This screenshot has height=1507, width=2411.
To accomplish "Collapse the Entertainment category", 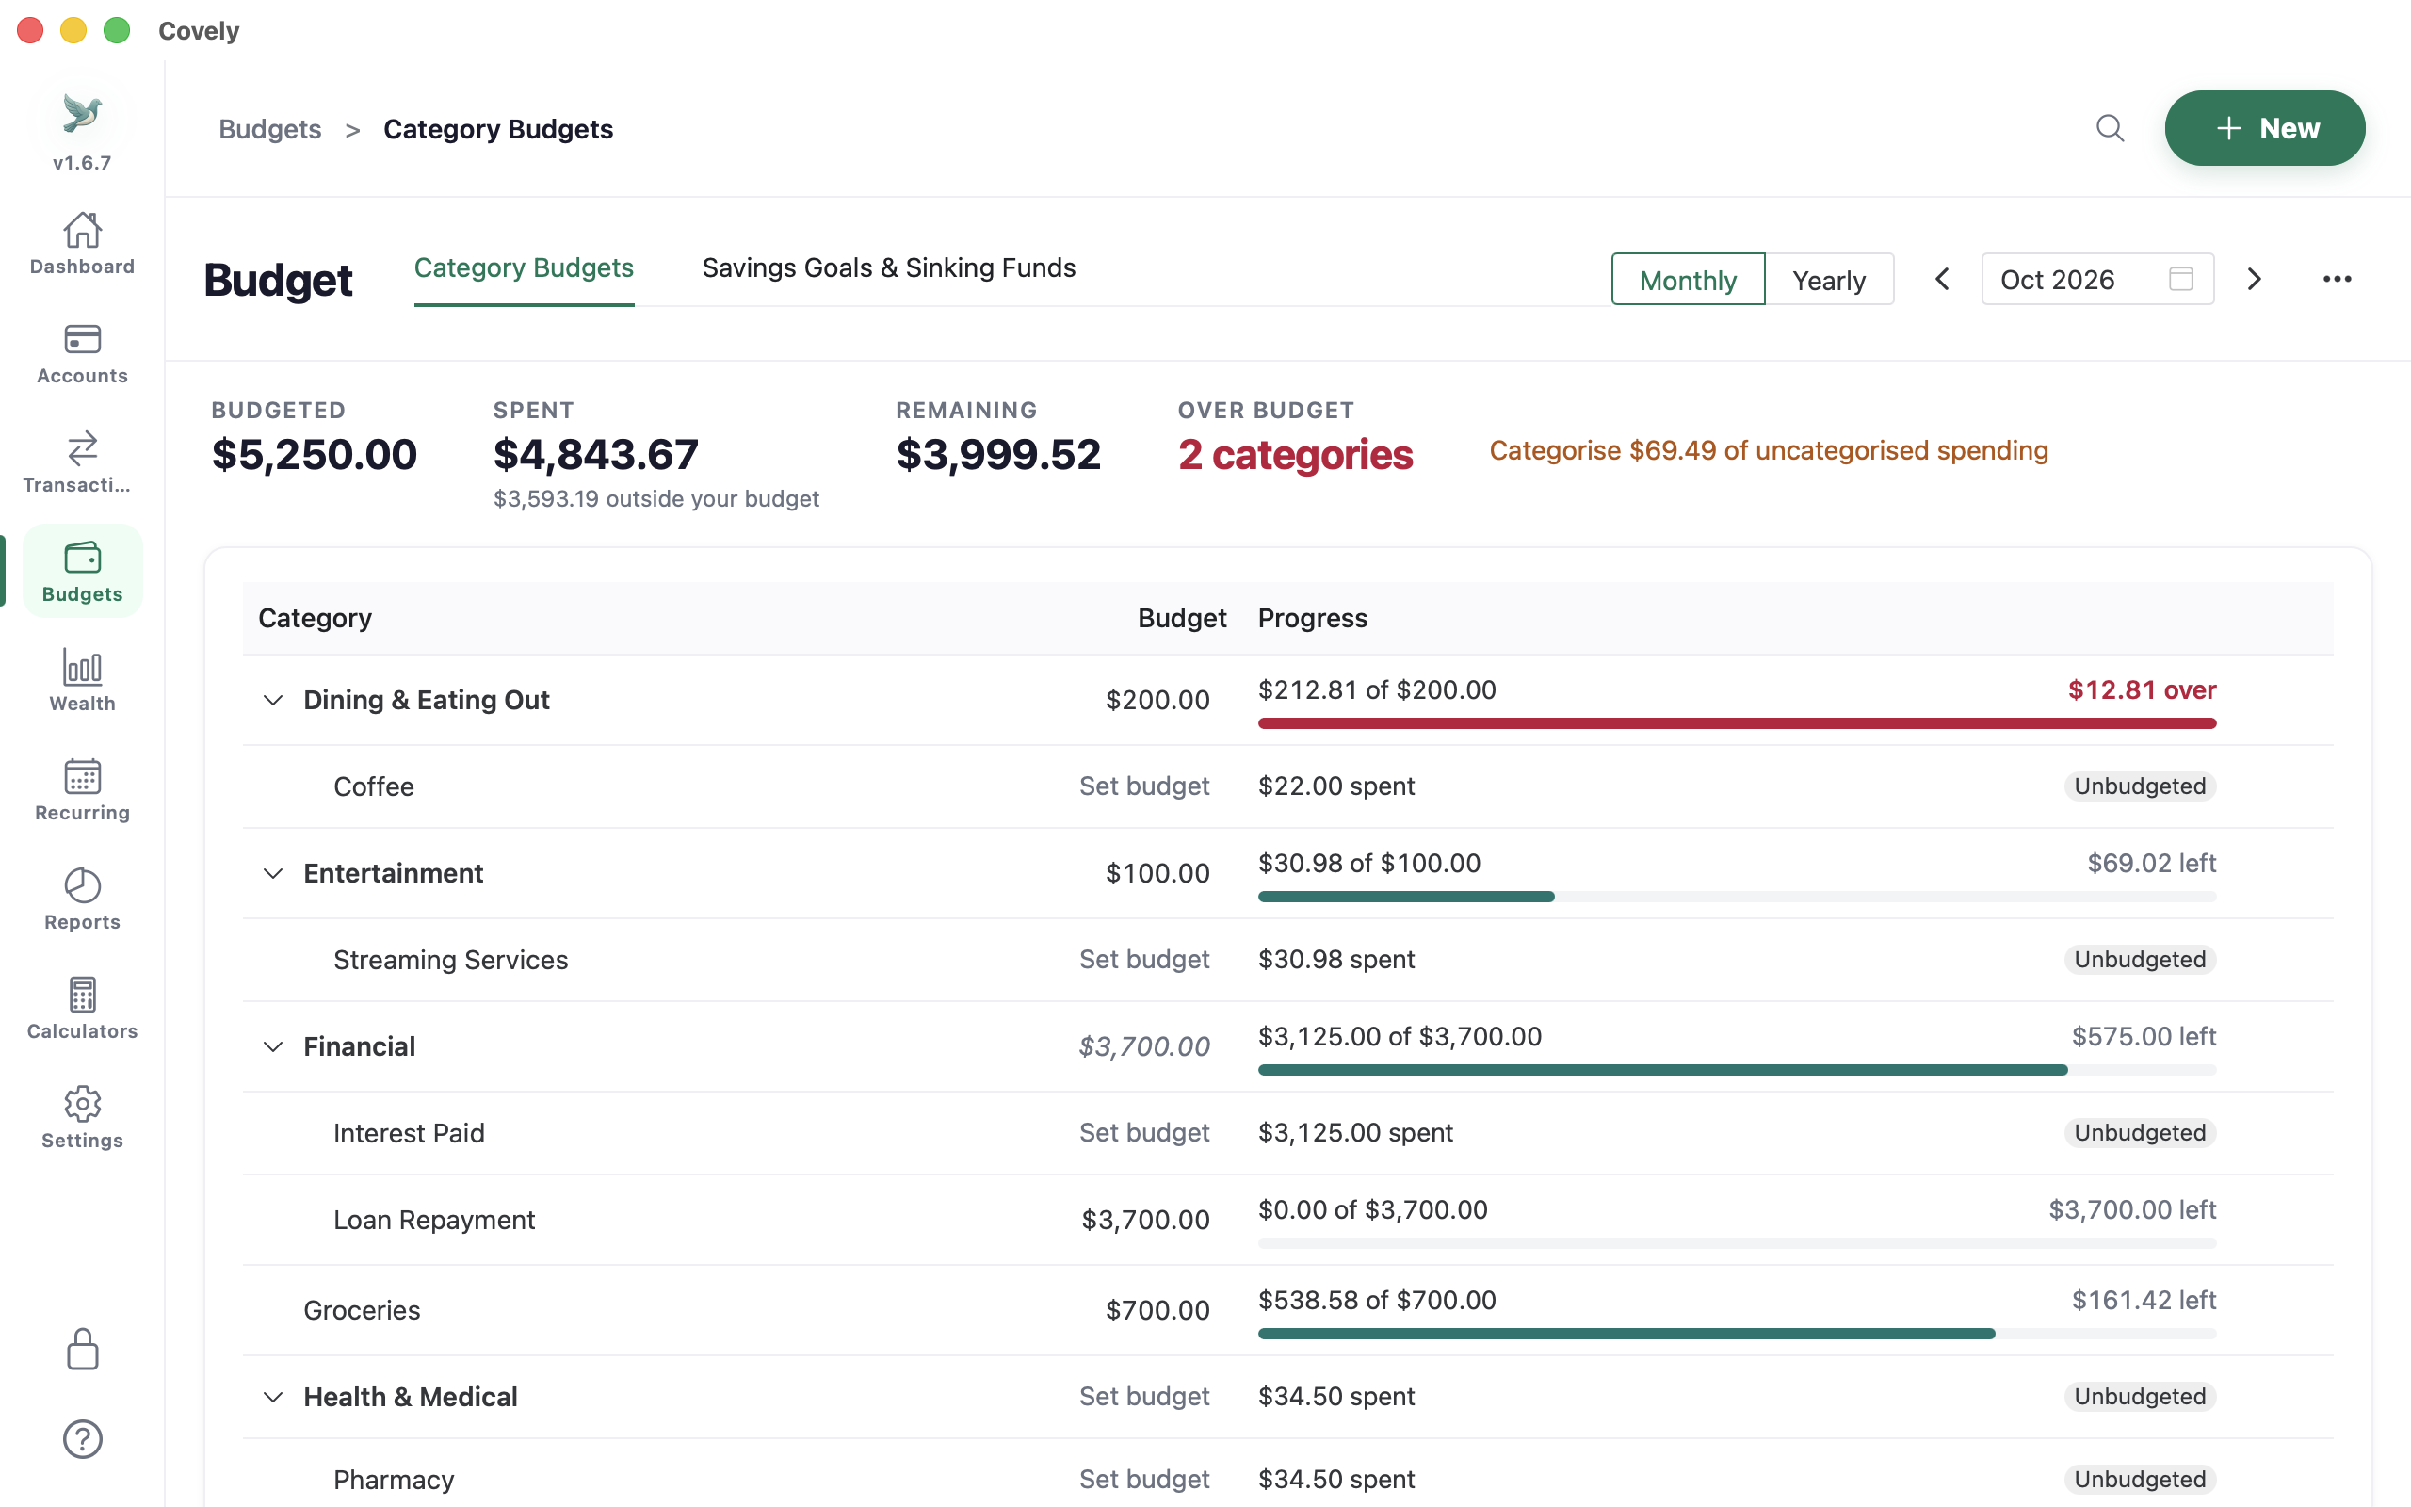I will coord(273,873).
